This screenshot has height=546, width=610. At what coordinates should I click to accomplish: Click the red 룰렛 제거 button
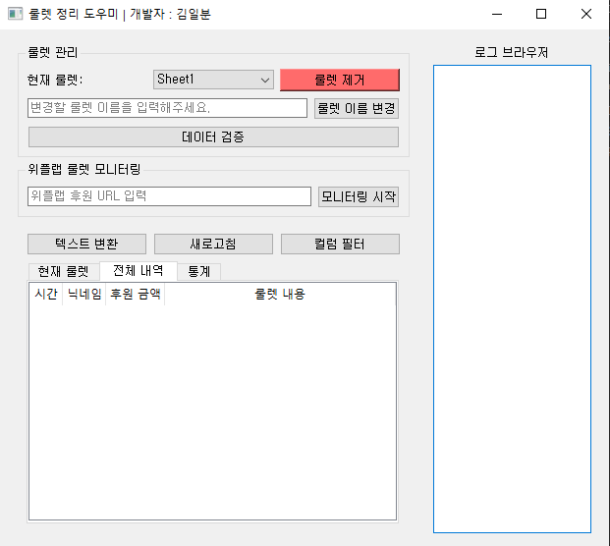pyautogui.click(x=340, y=81)
